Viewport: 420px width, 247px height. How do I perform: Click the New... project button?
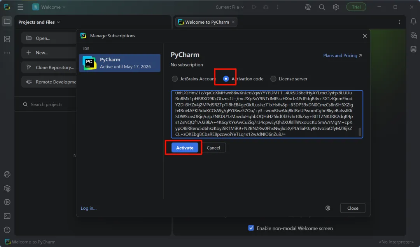click(x=49, y=53)
